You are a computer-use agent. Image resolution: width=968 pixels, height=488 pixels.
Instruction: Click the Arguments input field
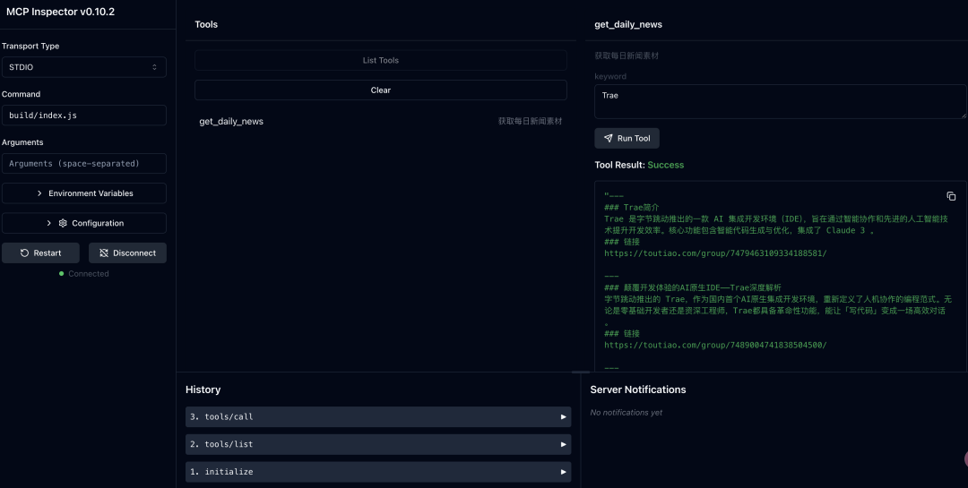click(84, 164)
